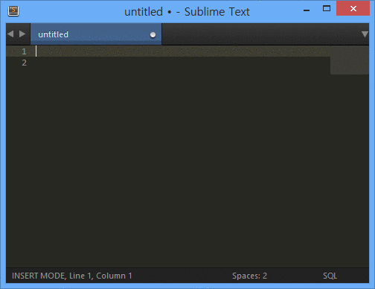Go to next tab with right arrow
This screenshot has height=289, width=375.
(x=22, y=34)
